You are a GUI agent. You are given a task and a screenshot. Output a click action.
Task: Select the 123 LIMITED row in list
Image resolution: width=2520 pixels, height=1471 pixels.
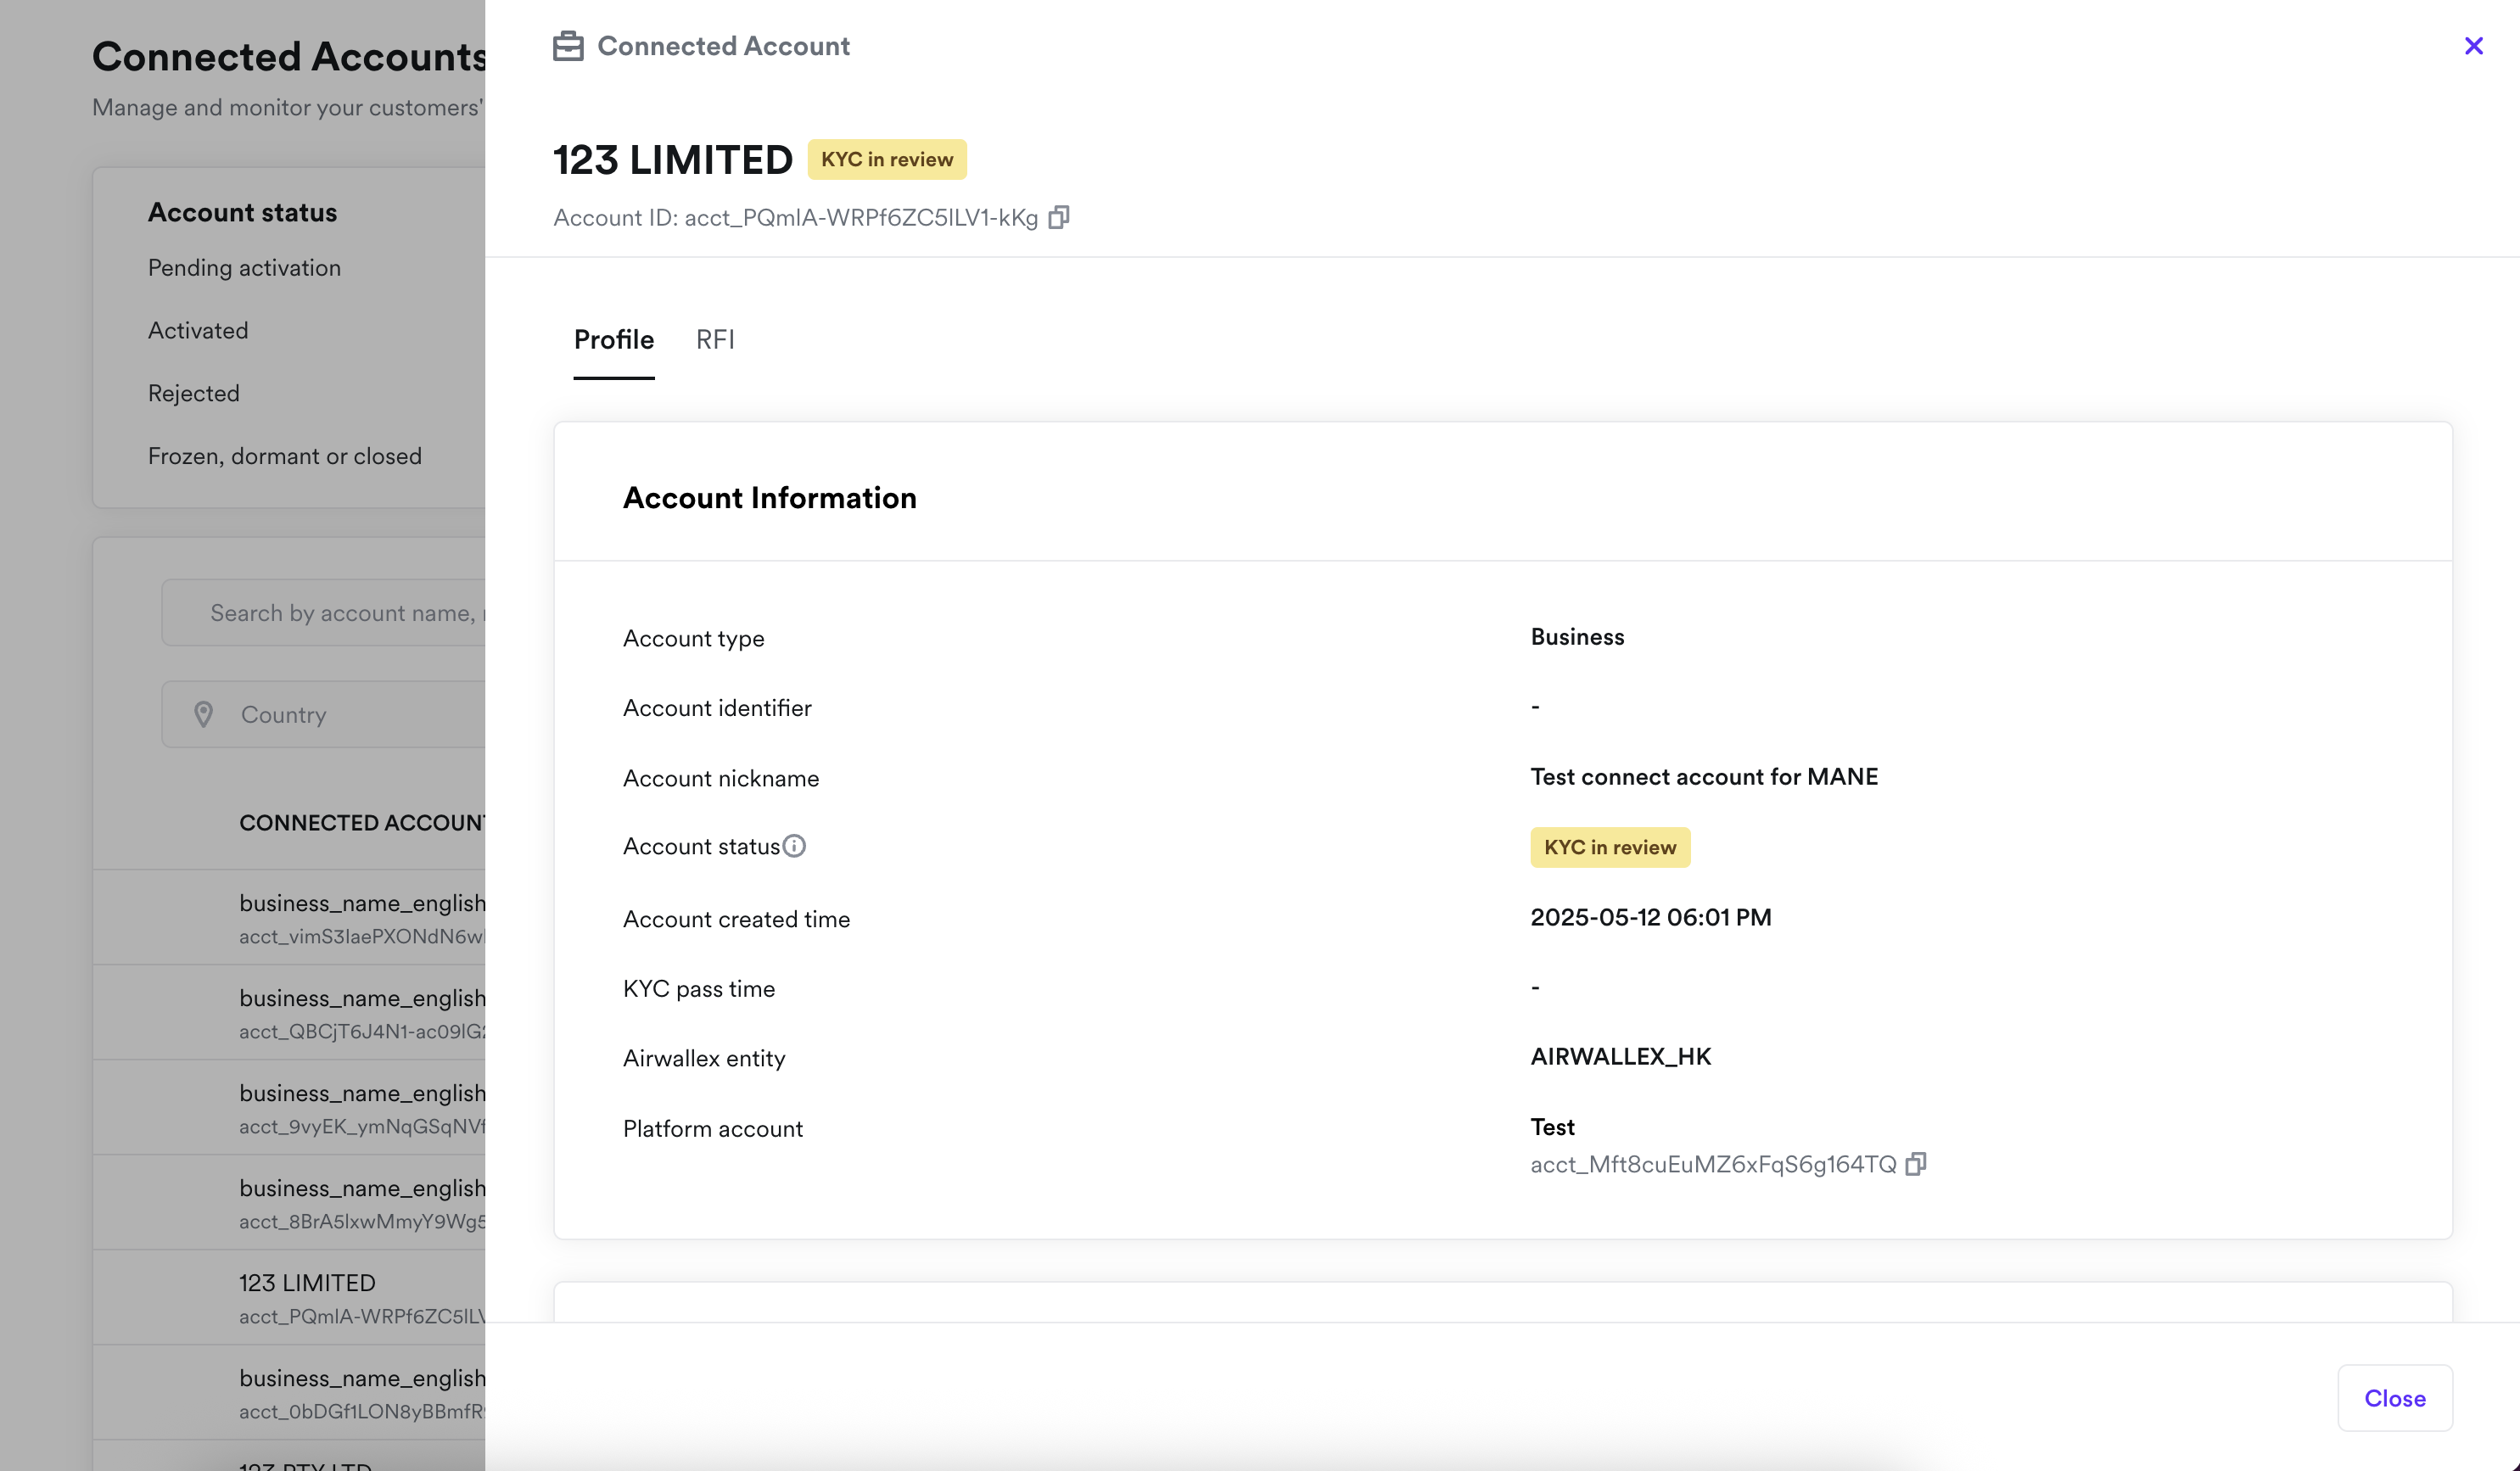(x=307, y=1297)
